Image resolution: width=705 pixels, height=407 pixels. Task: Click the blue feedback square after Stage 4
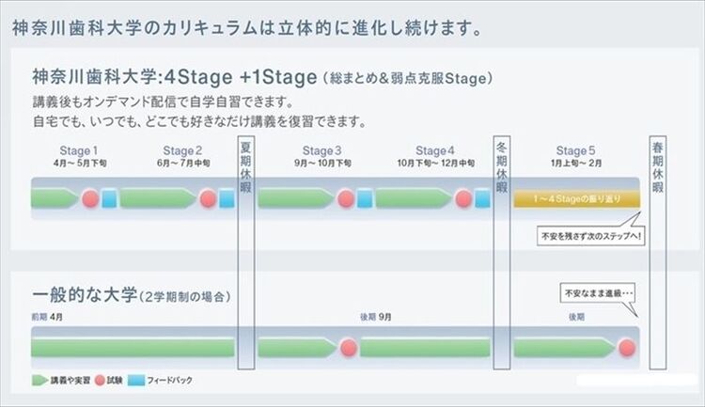click(x=482, y=198)
